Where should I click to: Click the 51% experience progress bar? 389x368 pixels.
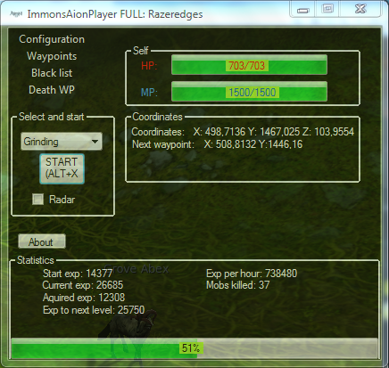click(194, 348)
